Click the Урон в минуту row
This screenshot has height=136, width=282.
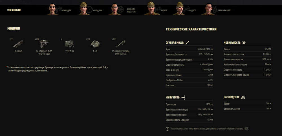pos(190,70)
